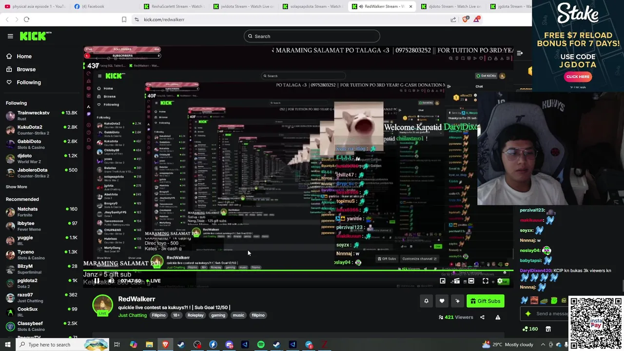Open RedWalkerr's avatar
Screen dimensions: 624x351
coord(102,305)
